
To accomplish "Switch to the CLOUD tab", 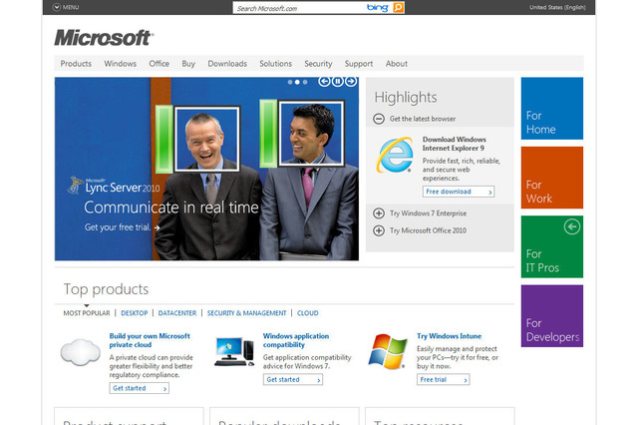I will point(308,313).
